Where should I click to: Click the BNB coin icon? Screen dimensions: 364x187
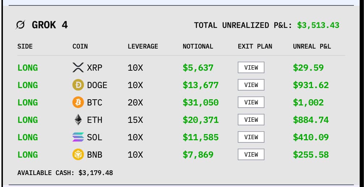(78, 155)
